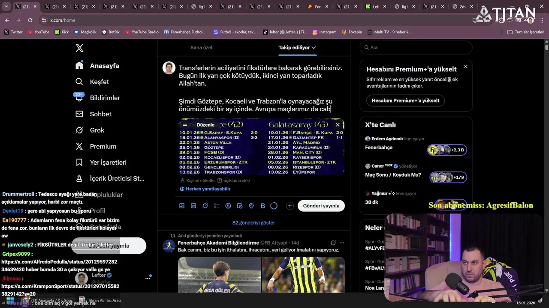This screenshot has width=549, height=308.
Task: Click the X logo in the sidebar
Action: (79, 48)
